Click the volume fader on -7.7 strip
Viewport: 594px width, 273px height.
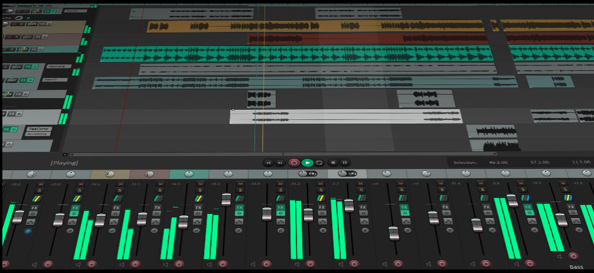pyautogui.click(x=349, y=205)
